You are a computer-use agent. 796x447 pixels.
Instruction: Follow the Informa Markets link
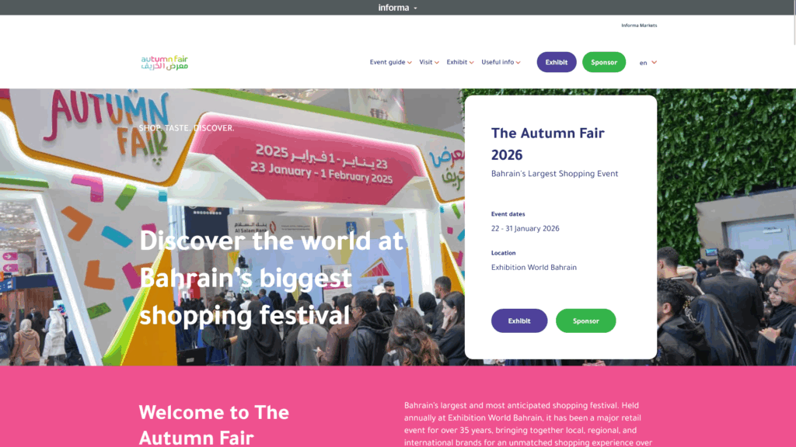[639, 26]
